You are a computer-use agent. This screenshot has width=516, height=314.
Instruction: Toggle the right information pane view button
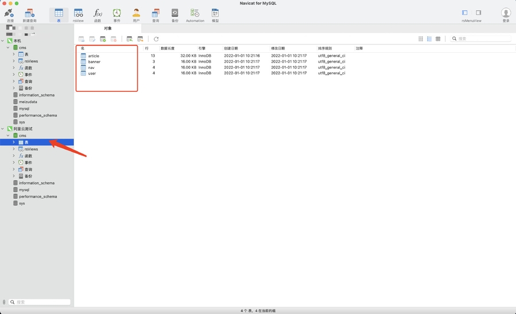pyautogui.click(x=479, y=13)
